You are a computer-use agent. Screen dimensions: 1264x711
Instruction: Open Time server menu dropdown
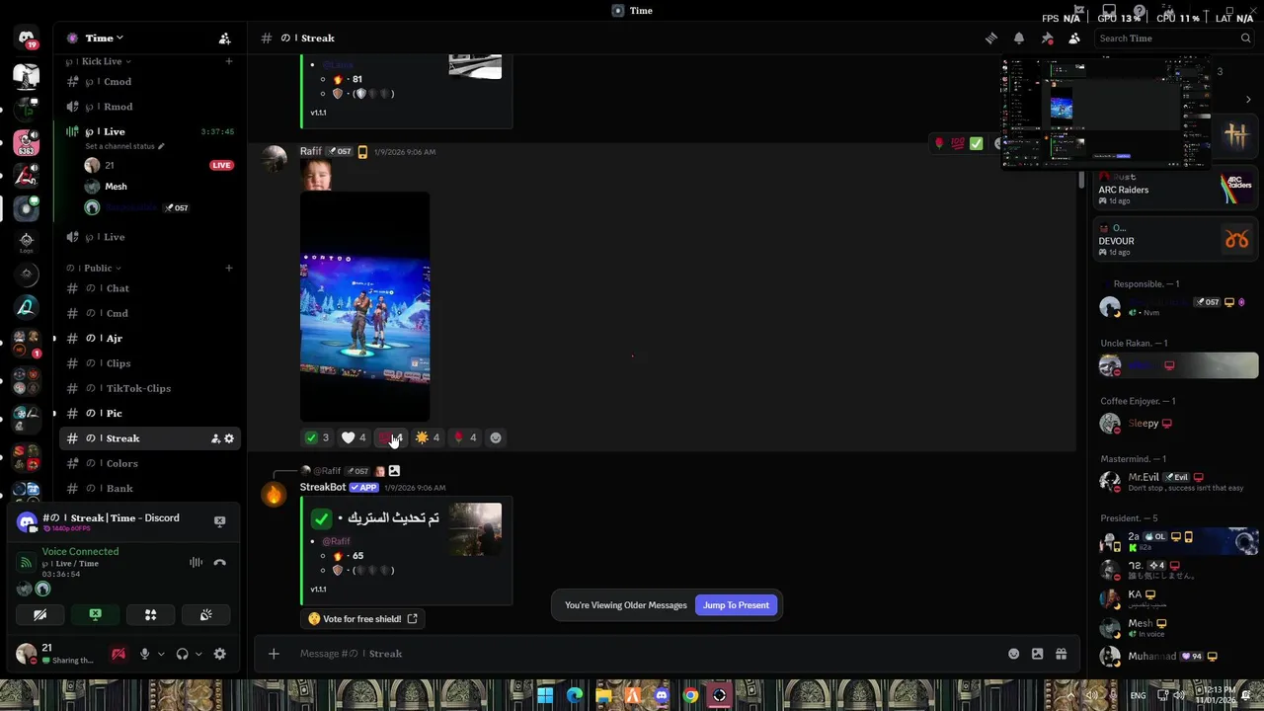104,39
